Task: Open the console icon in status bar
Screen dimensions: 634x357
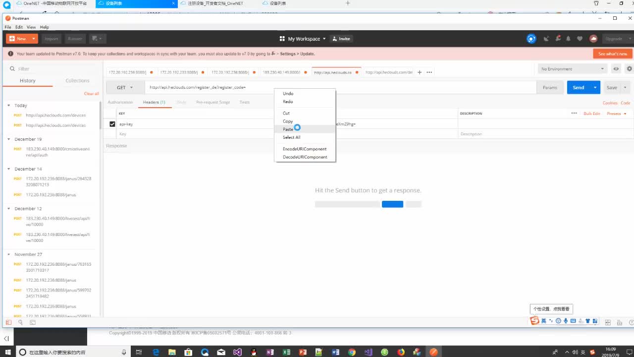Action: point(33,322)
